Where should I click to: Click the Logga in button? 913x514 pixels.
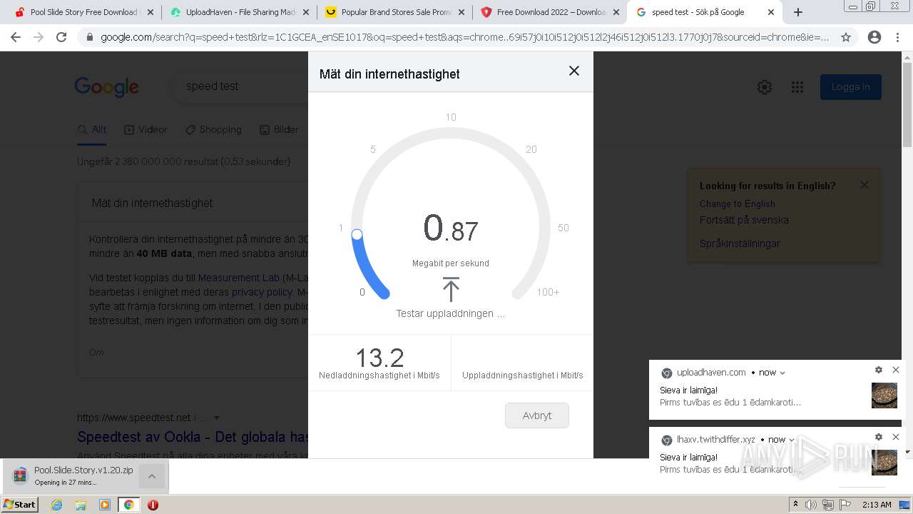(851, 87)
